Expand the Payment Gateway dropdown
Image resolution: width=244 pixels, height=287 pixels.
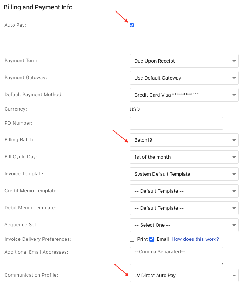(x=184, y=78)
